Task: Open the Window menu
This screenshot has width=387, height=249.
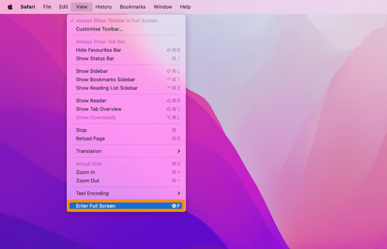Action: pyautogui.click(x=163, y=7)
